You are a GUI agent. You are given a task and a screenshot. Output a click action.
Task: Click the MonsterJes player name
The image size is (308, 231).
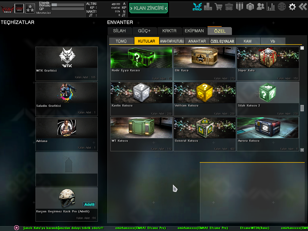point(44,13)
